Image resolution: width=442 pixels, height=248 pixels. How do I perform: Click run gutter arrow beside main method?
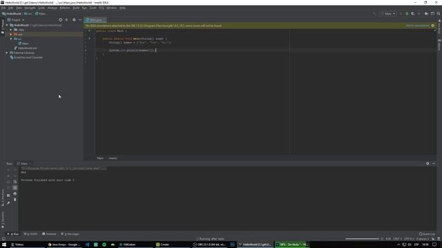point(89,39)
